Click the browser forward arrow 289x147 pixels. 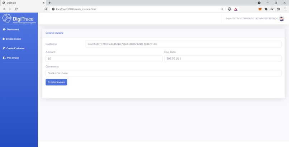point(10,9)
